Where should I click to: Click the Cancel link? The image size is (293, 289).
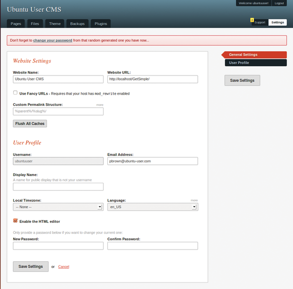[x=63, y=267]
